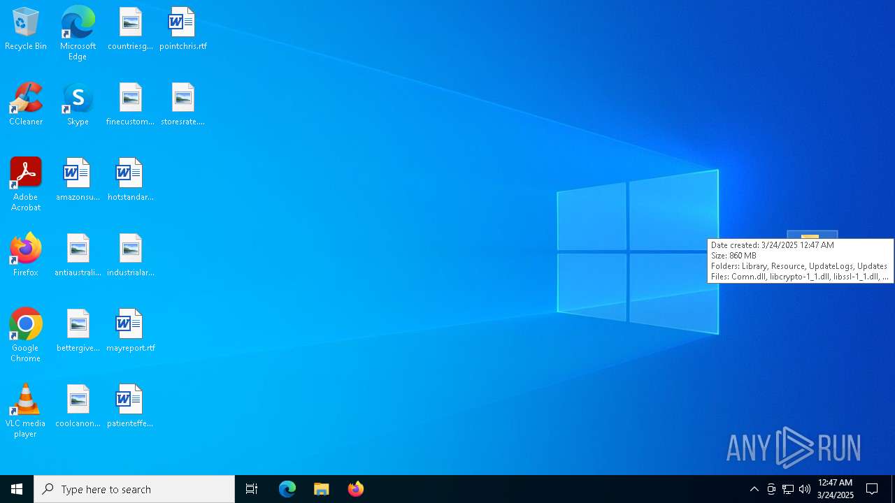The height and width of the screenshot is (503, 895).
Task: Open the Windows Start menu
Action: (17, 489)
